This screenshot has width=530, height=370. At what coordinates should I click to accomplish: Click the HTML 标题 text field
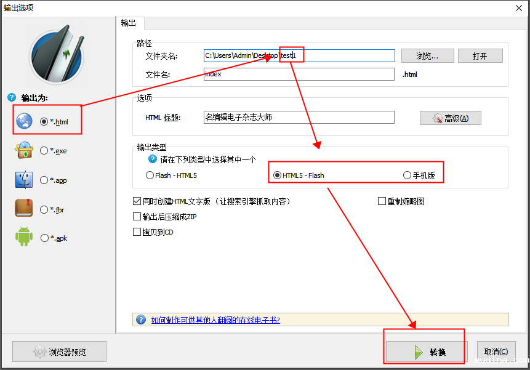[x=299, y=118]
